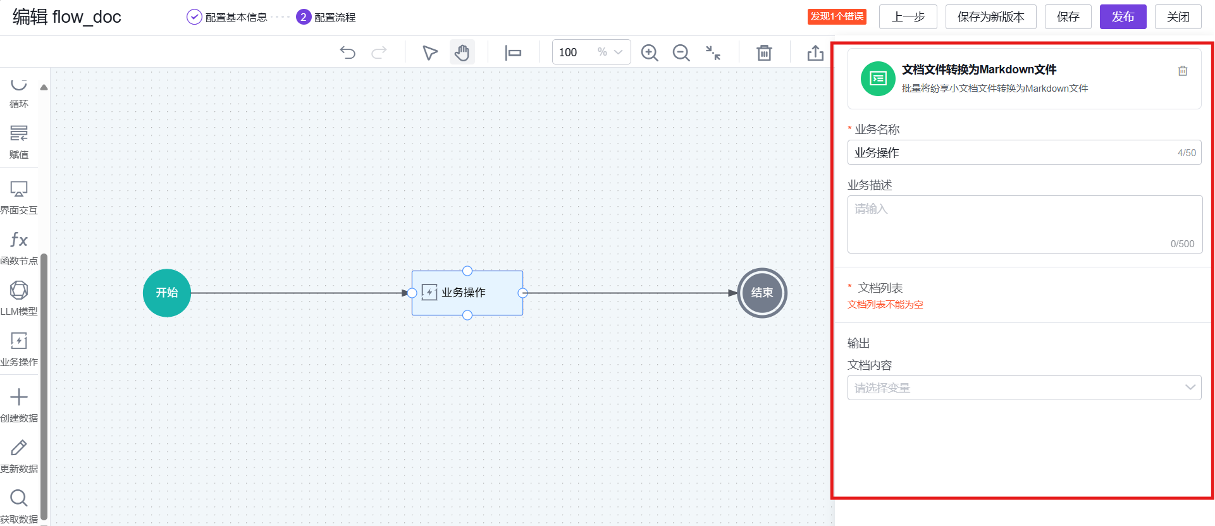
Task: Zoom in on the canvas
Action: pos(650,52)
